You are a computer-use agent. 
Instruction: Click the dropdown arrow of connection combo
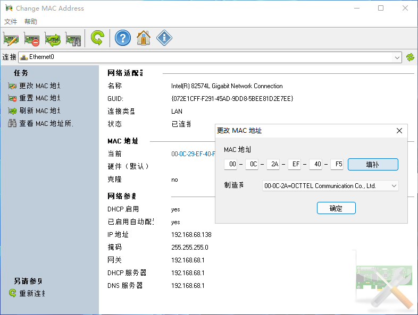397,57
